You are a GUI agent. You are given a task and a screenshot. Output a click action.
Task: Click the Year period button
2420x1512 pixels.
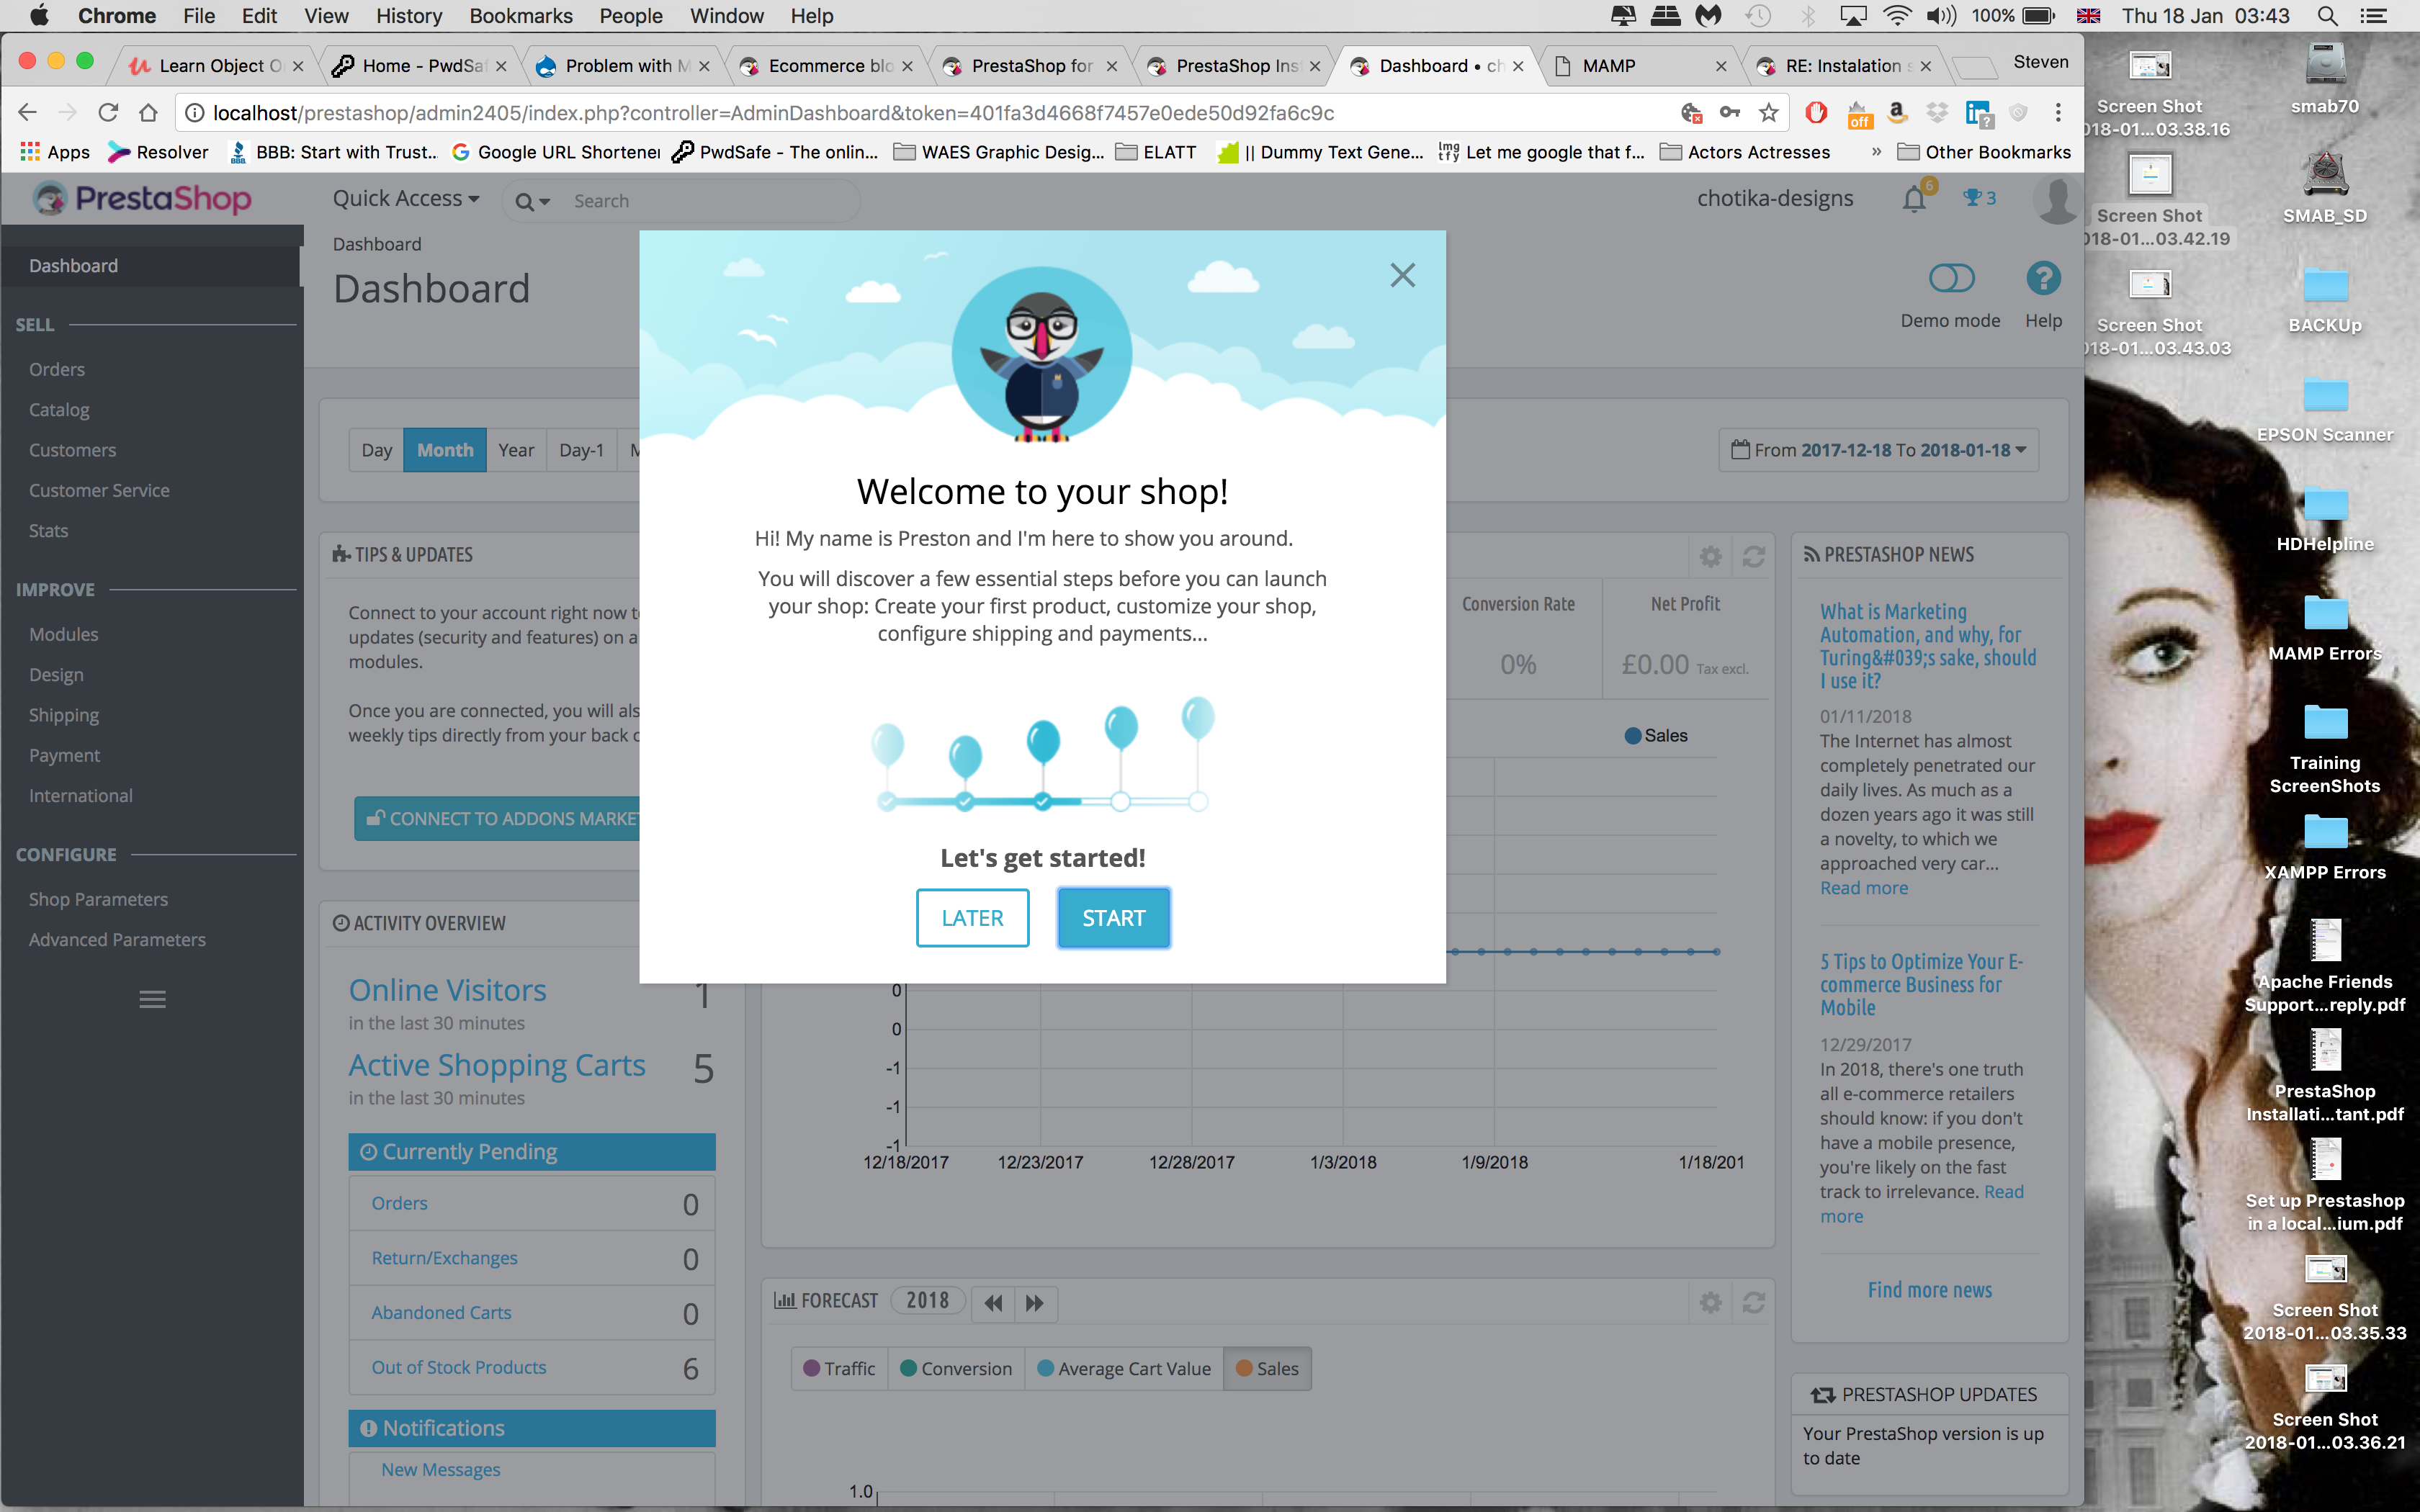516,450
